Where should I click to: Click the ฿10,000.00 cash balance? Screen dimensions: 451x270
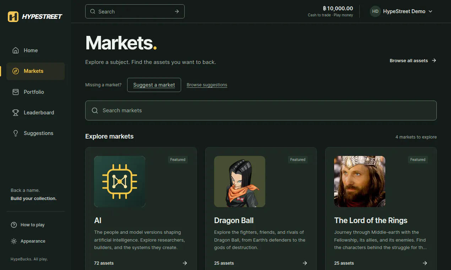click(338, 8)
